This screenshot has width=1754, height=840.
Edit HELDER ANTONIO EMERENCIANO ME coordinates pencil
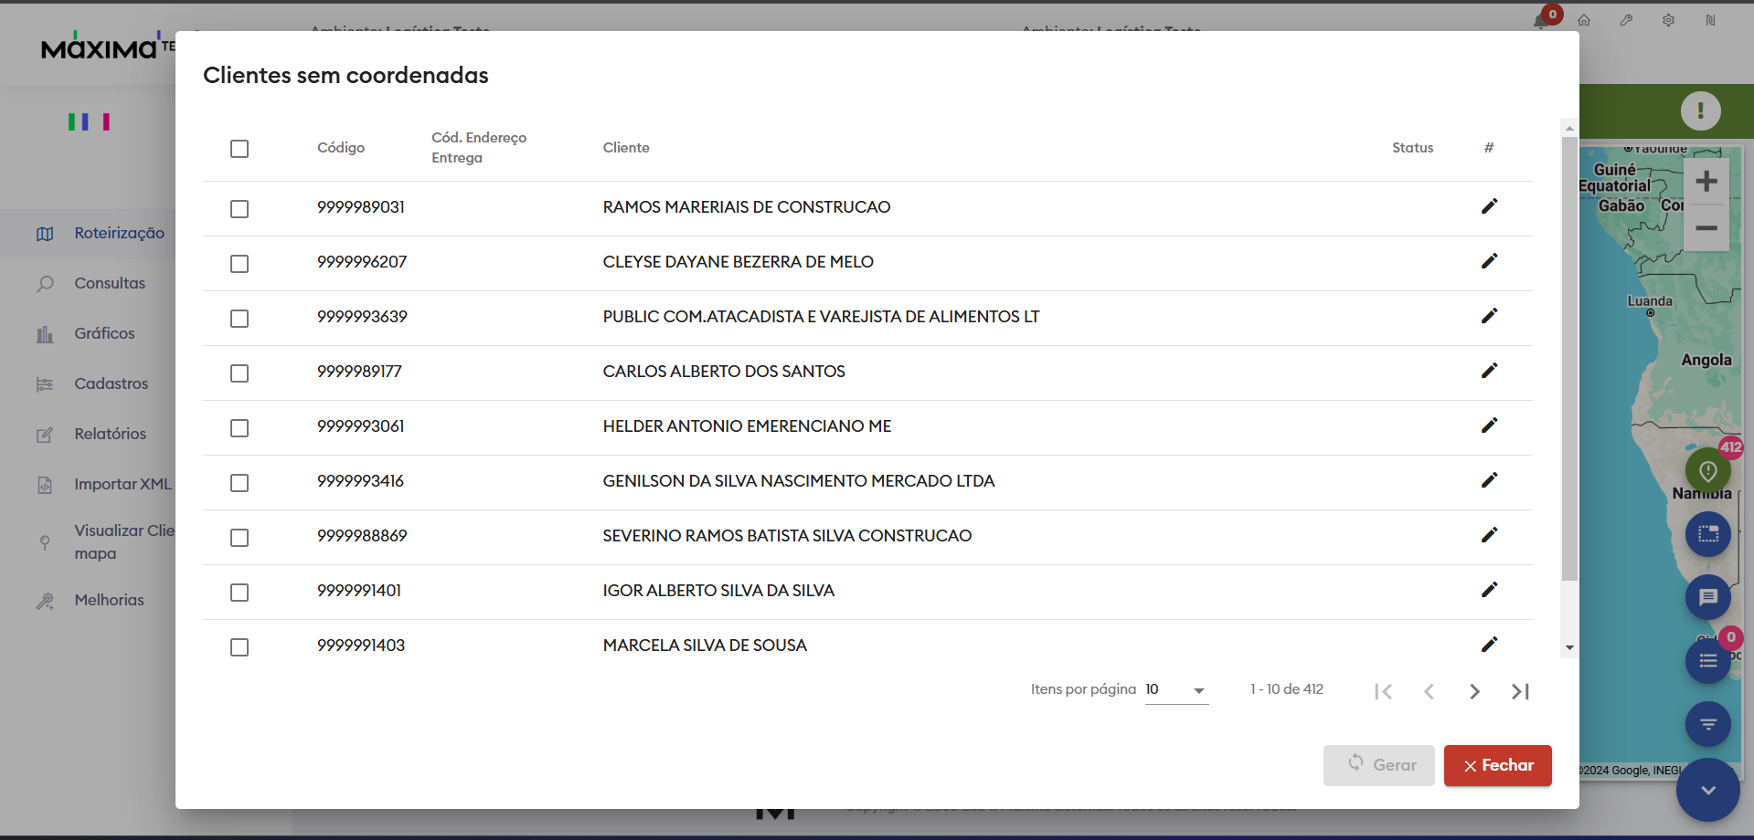[1489, 425]
